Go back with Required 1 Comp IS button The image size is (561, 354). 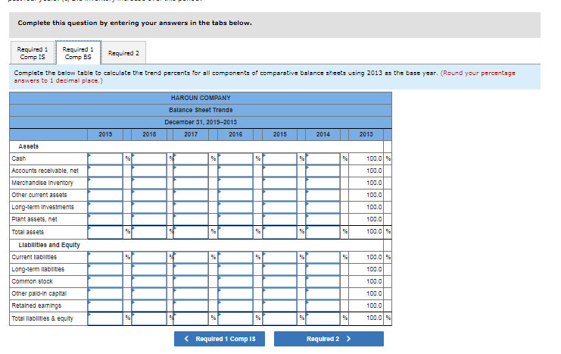pyautogui.click(x=220, y=339)
